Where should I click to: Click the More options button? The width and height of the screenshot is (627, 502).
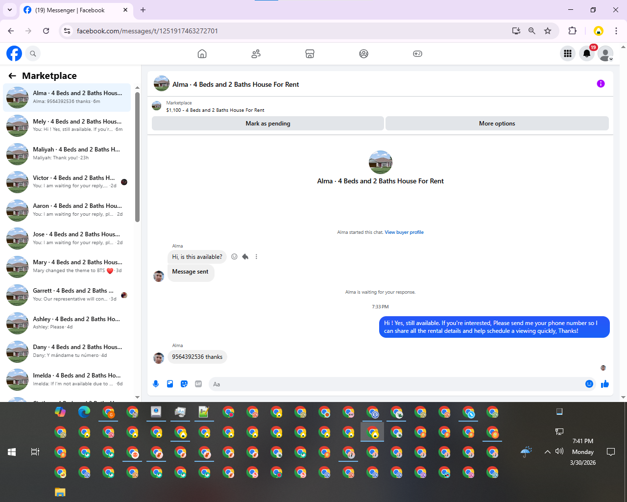[x=497, y=124]
